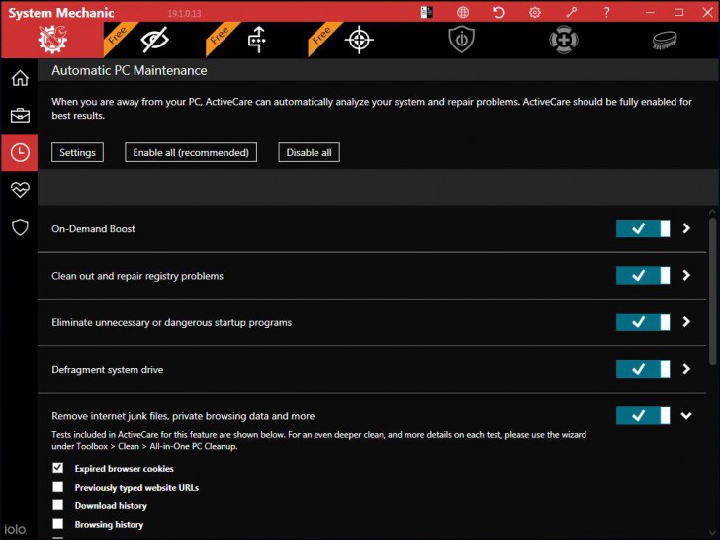Viewport: 720px width, 540px height.
Task: Open the Security shield icon in sidebar
Action: [20, 226]
